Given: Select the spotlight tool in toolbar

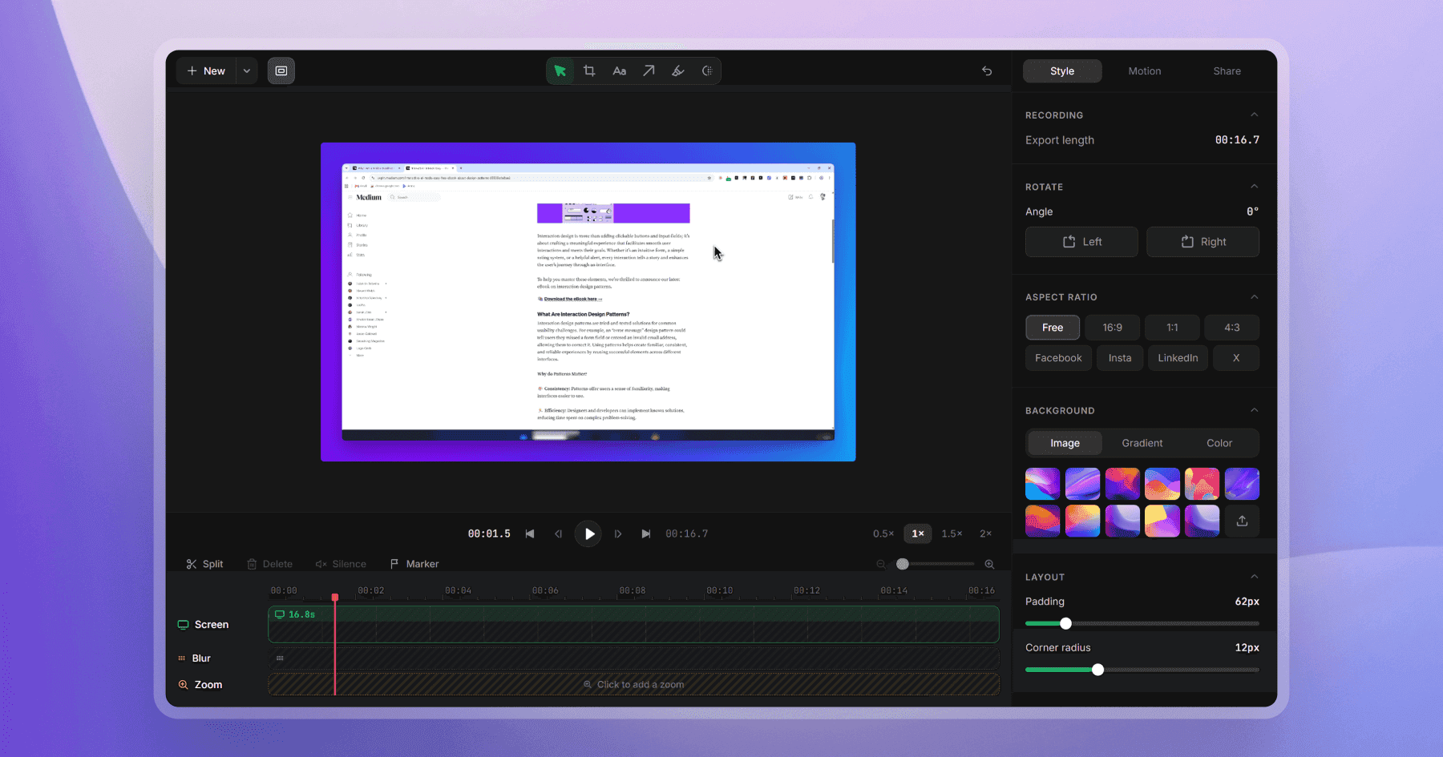Looking at the screenshot, I should click(x=707, y=70).
